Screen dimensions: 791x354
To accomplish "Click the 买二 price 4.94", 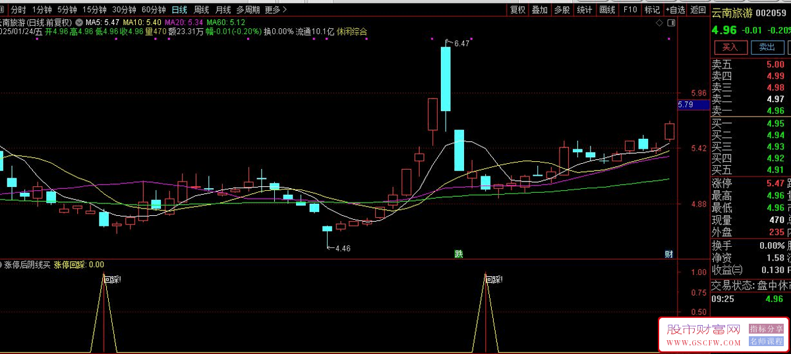I will coord(775,136).
